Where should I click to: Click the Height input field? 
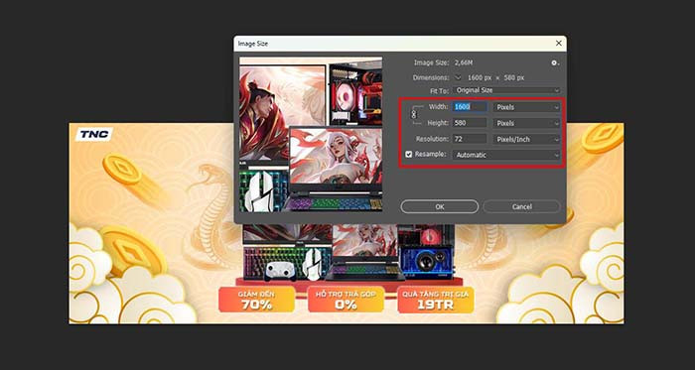click(470, 123)
